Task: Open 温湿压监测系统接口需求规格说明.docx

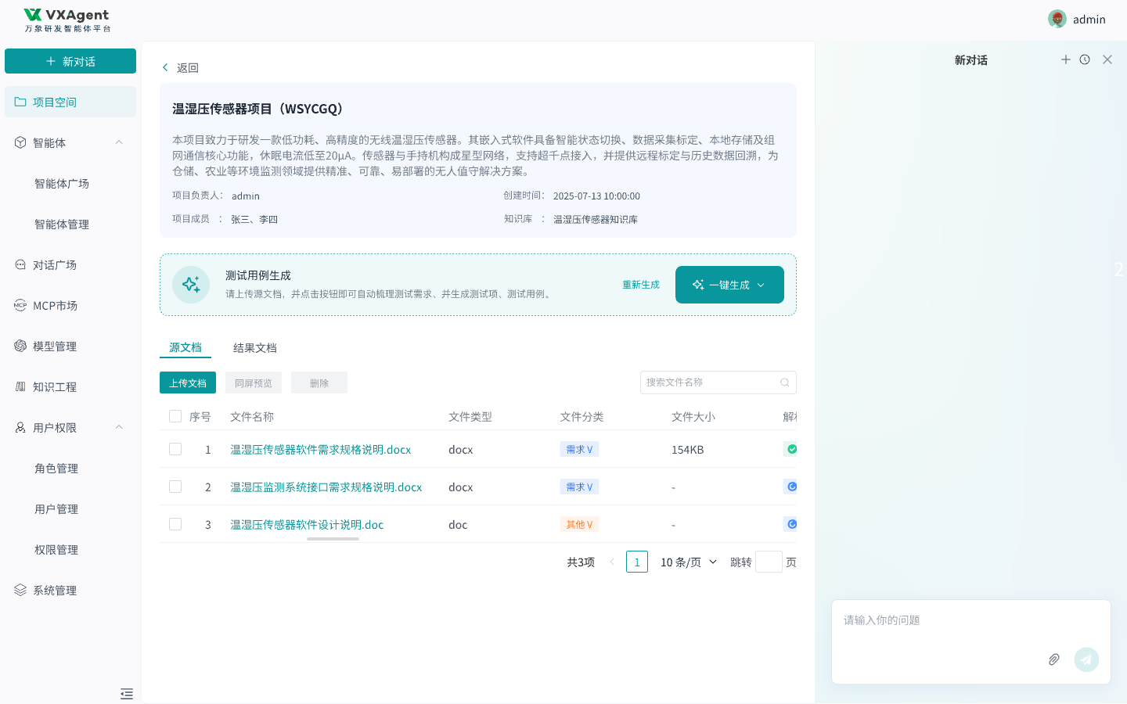Action: tap(326, 487)
